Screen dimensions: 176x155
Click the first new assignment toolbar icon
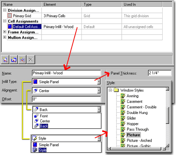[5, 60]
